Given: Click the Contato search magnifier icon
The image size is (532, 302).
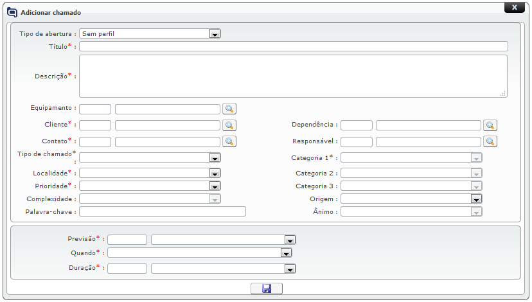Looking at the screenshot, I should pyautogui.click(x=229, y=141).
